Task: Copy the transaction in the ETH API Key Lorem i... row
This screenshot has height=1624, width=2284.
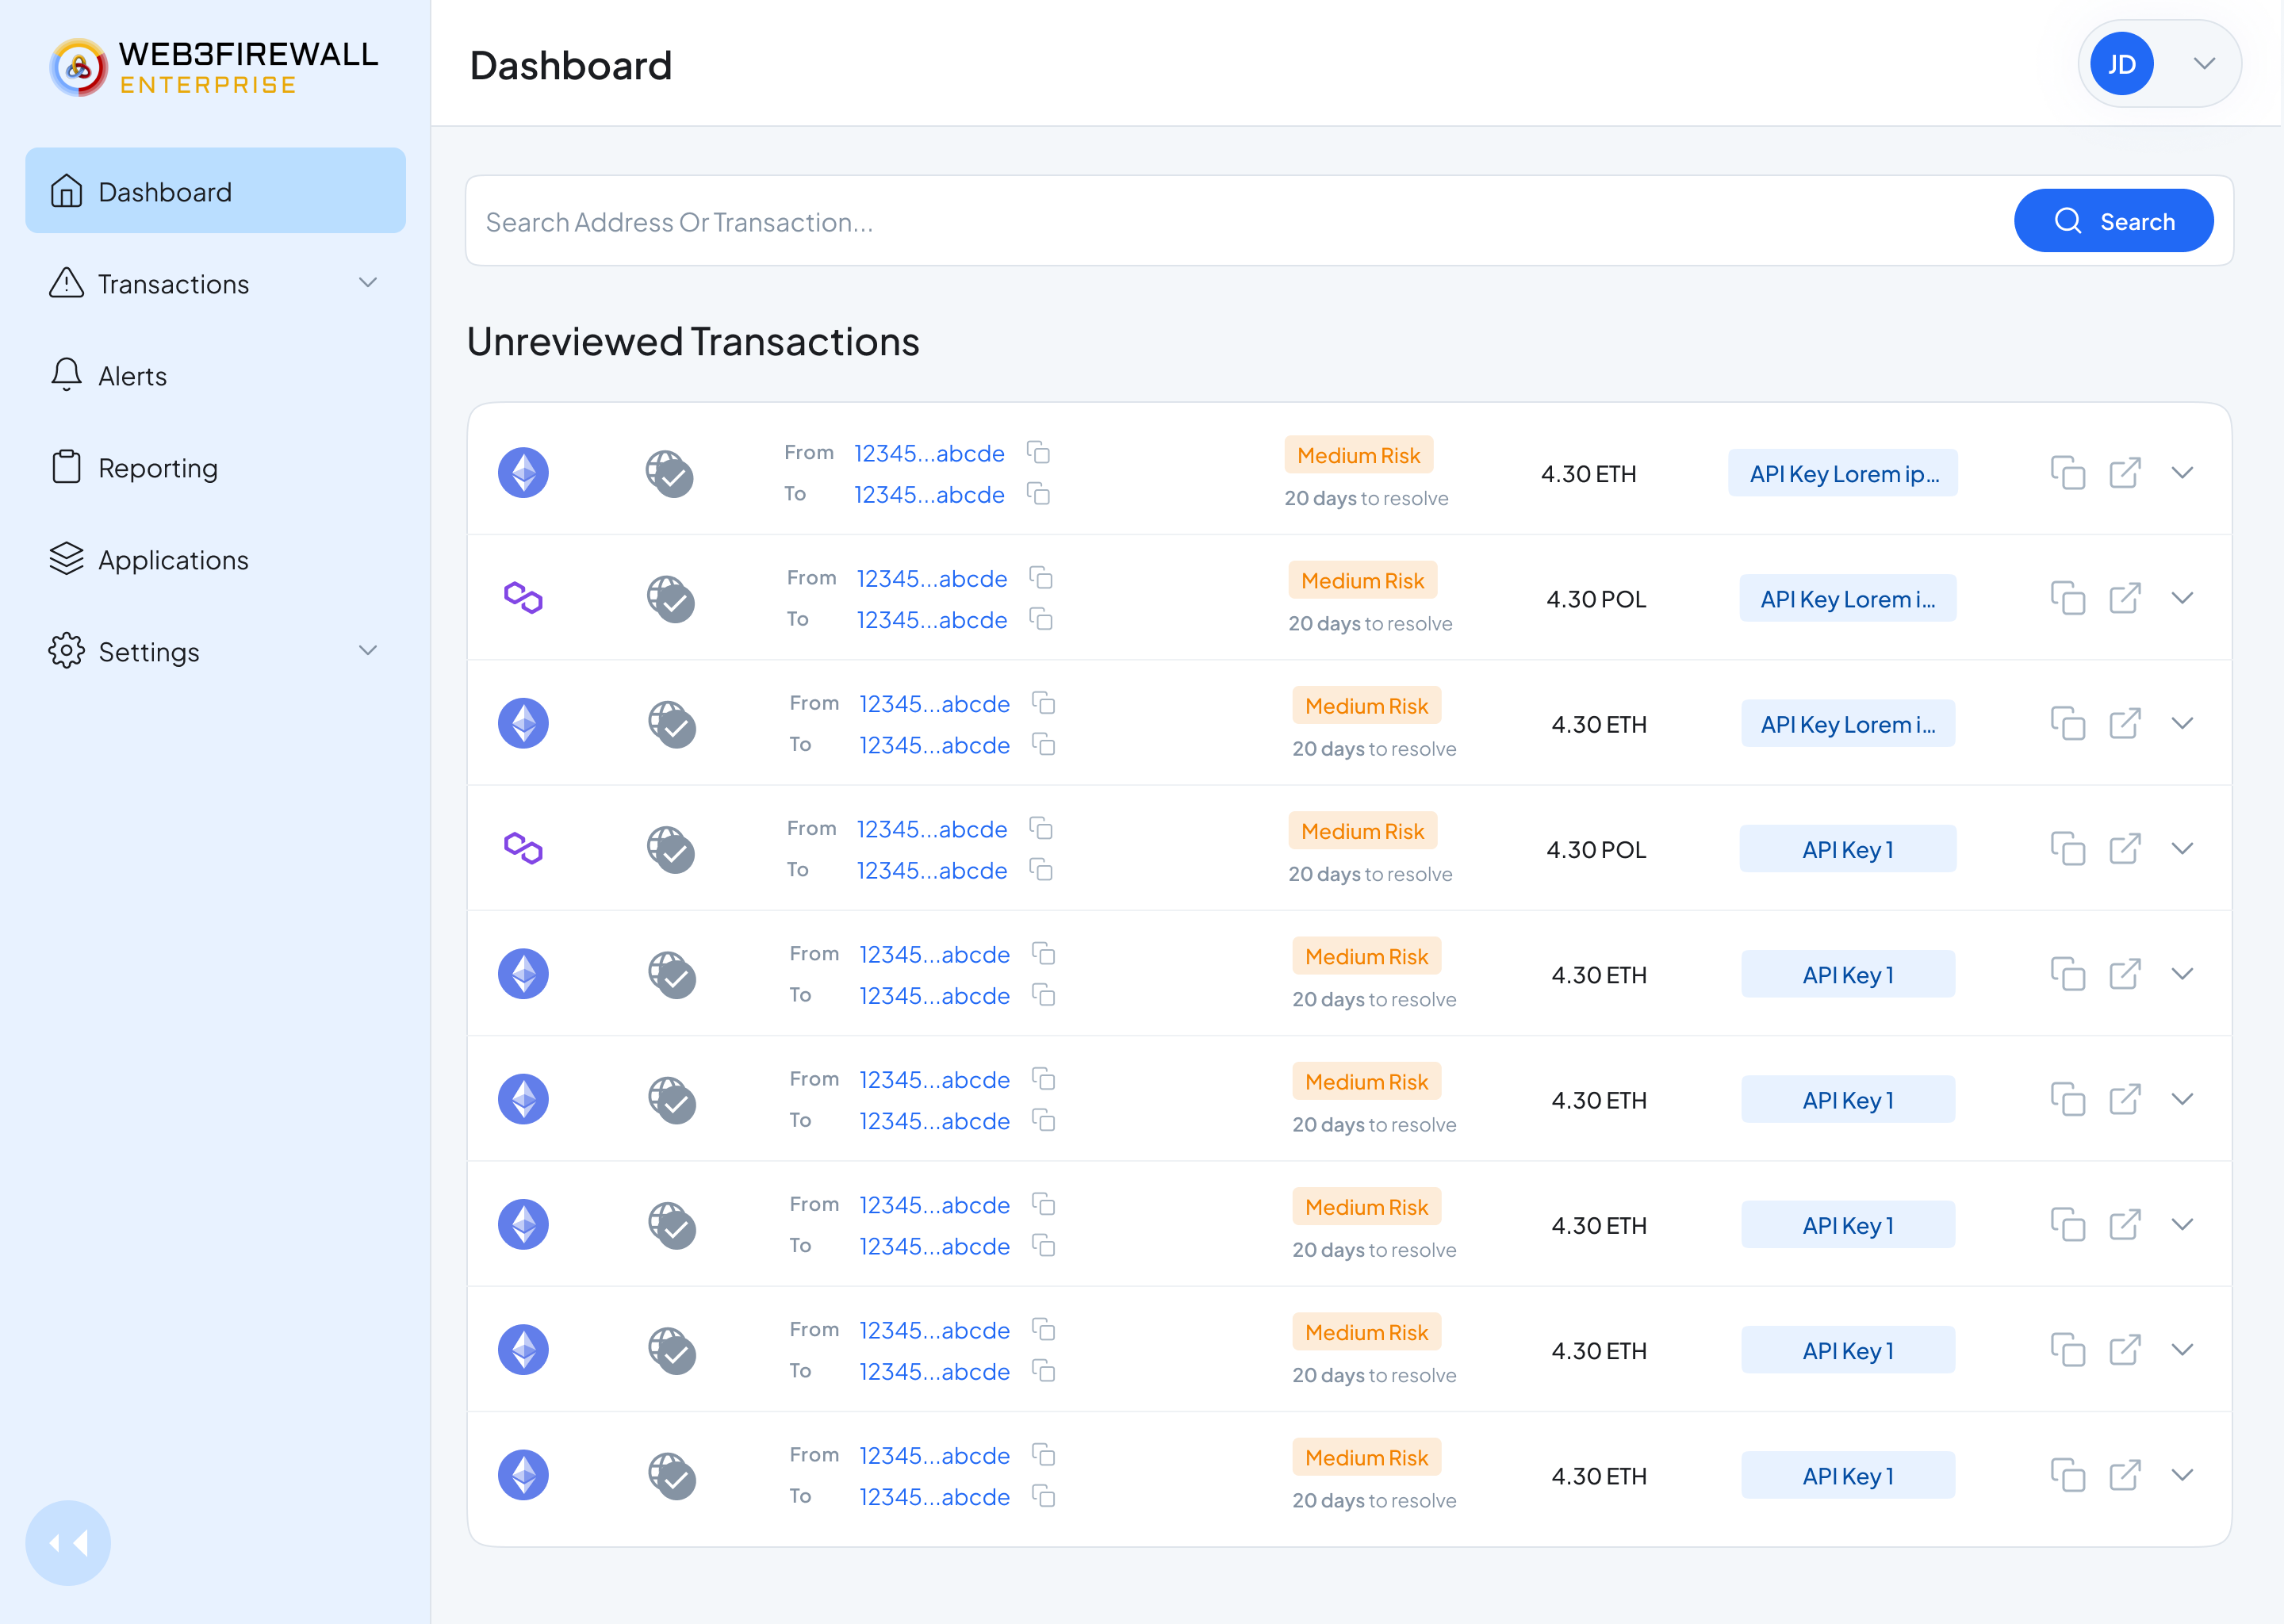Action: coord(2068,723)
